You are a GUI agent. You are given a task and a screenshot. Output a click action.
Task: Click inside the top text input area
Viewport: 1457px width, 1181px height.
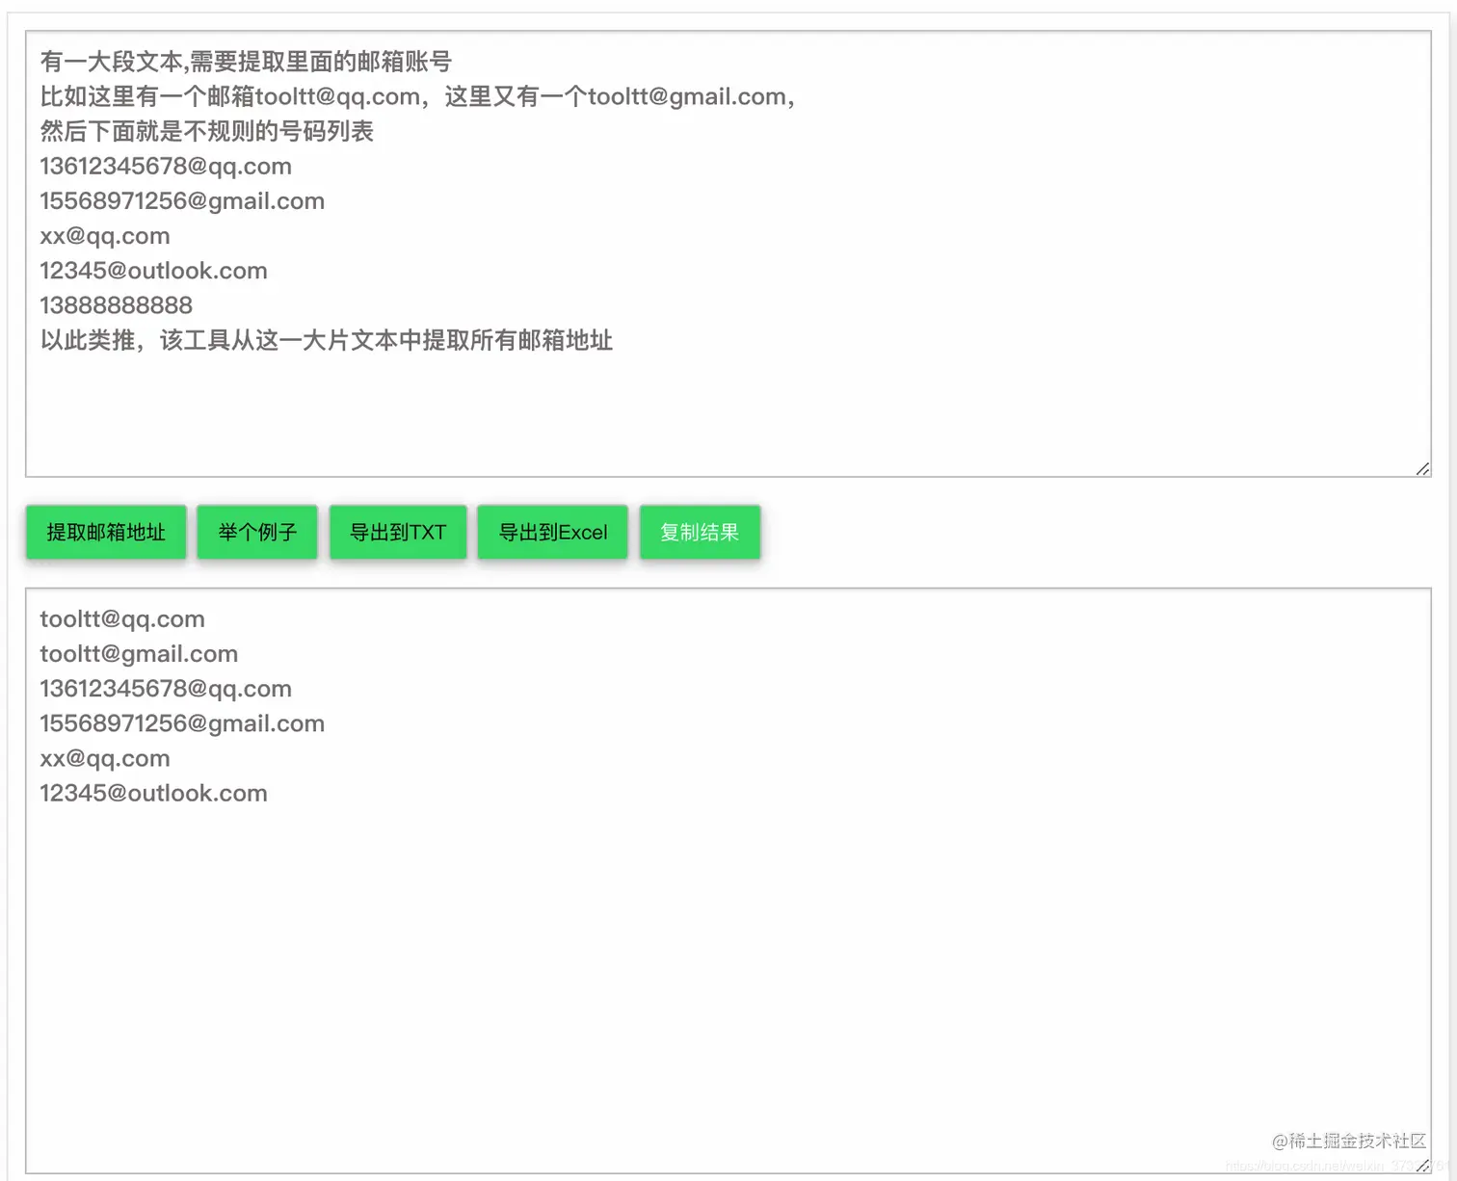[x=675, y=405]
